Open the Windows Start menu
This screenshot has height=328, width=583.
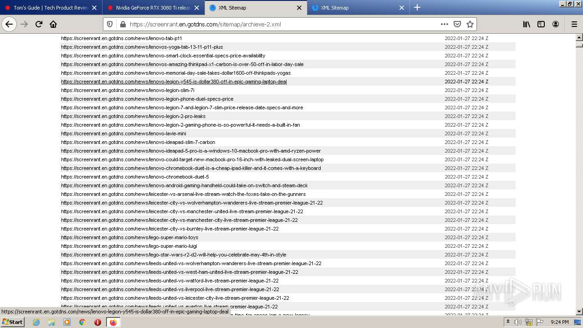(x=12, y=322)
